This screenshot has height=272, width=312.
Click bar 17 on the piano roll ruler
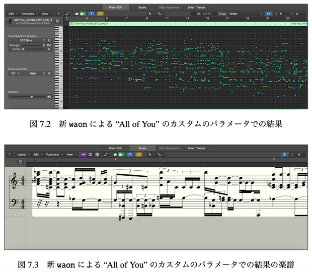227,19
